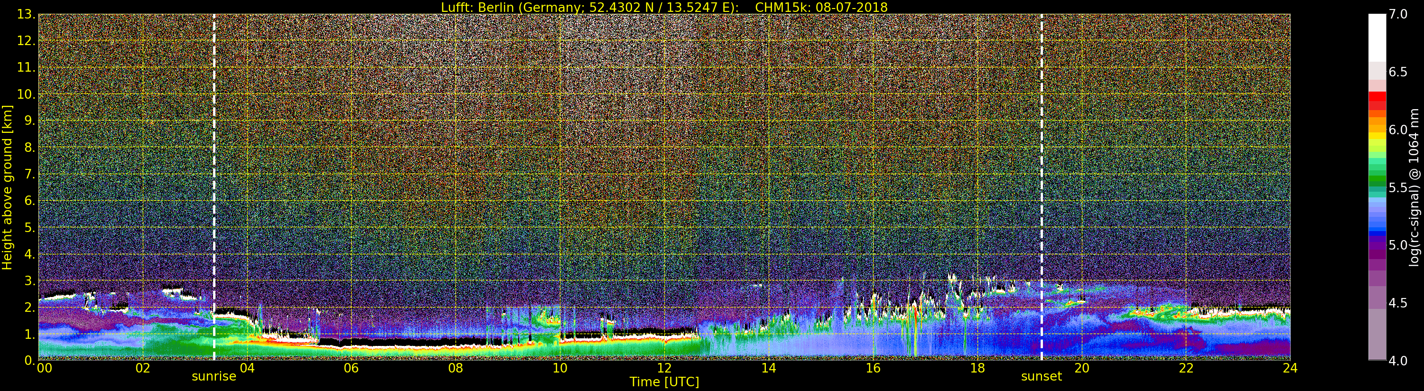The width and height of the screenshot is (1424, 391).
Task: Click the "24" time axis tick label
Action: pyautogui.click(x=1290, y=368)
